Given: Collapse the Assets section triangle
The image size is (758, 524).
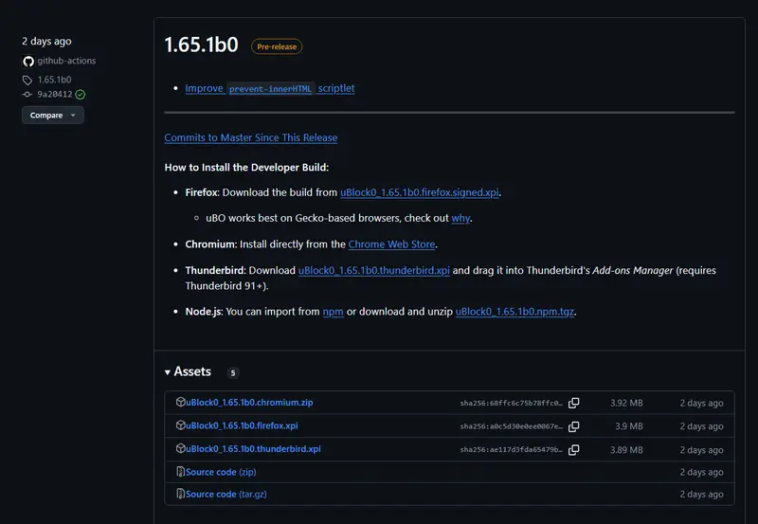Looking at the screenshot, I should click(168, 372).
